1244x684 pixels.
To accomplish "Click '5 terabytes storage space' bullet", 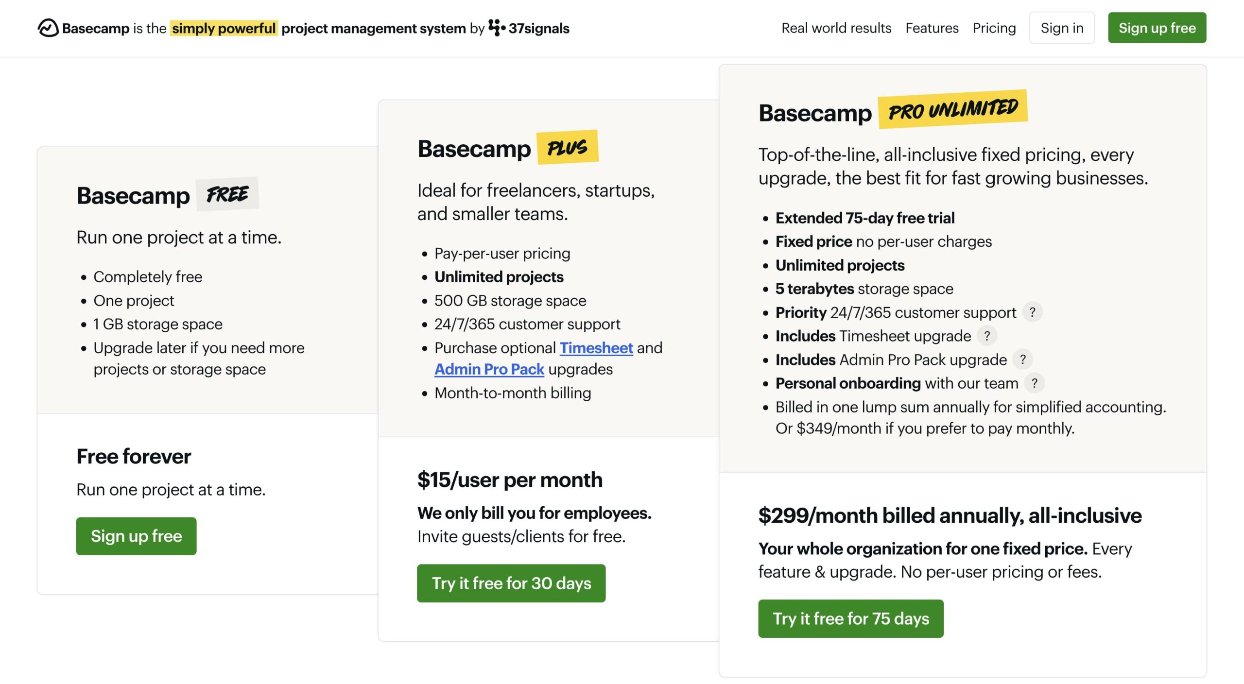I will (x=864, y=289).
